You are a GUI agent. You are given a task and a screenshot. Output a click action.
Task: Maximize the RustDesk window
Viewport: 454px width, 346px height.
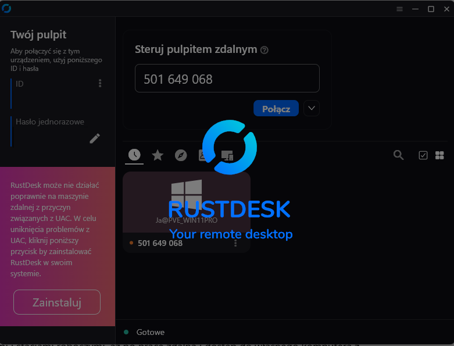431,9
